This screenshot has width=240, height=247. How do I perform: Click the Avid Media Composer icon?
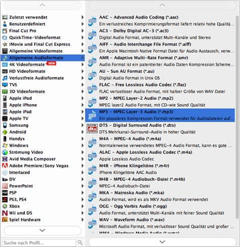coord(5,159)
